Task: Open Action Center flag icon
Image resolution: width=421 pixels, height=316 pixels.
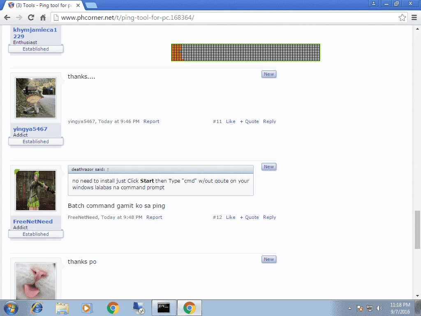Action: pyautogui.click(x=359, y=308)
